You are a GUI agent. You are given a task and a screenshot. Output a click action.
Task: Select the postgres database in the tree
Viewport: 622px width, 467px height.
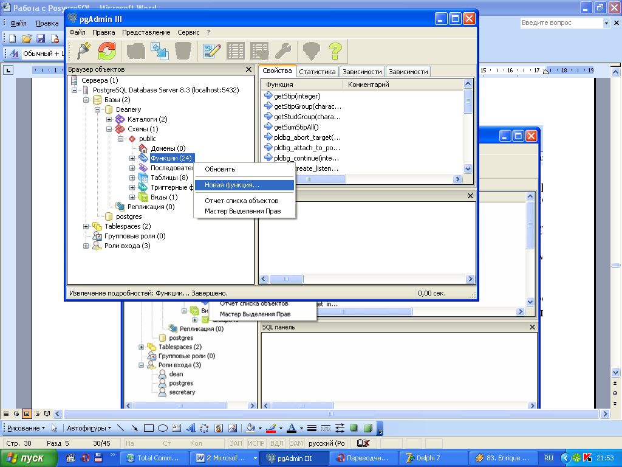pos(129,217)
